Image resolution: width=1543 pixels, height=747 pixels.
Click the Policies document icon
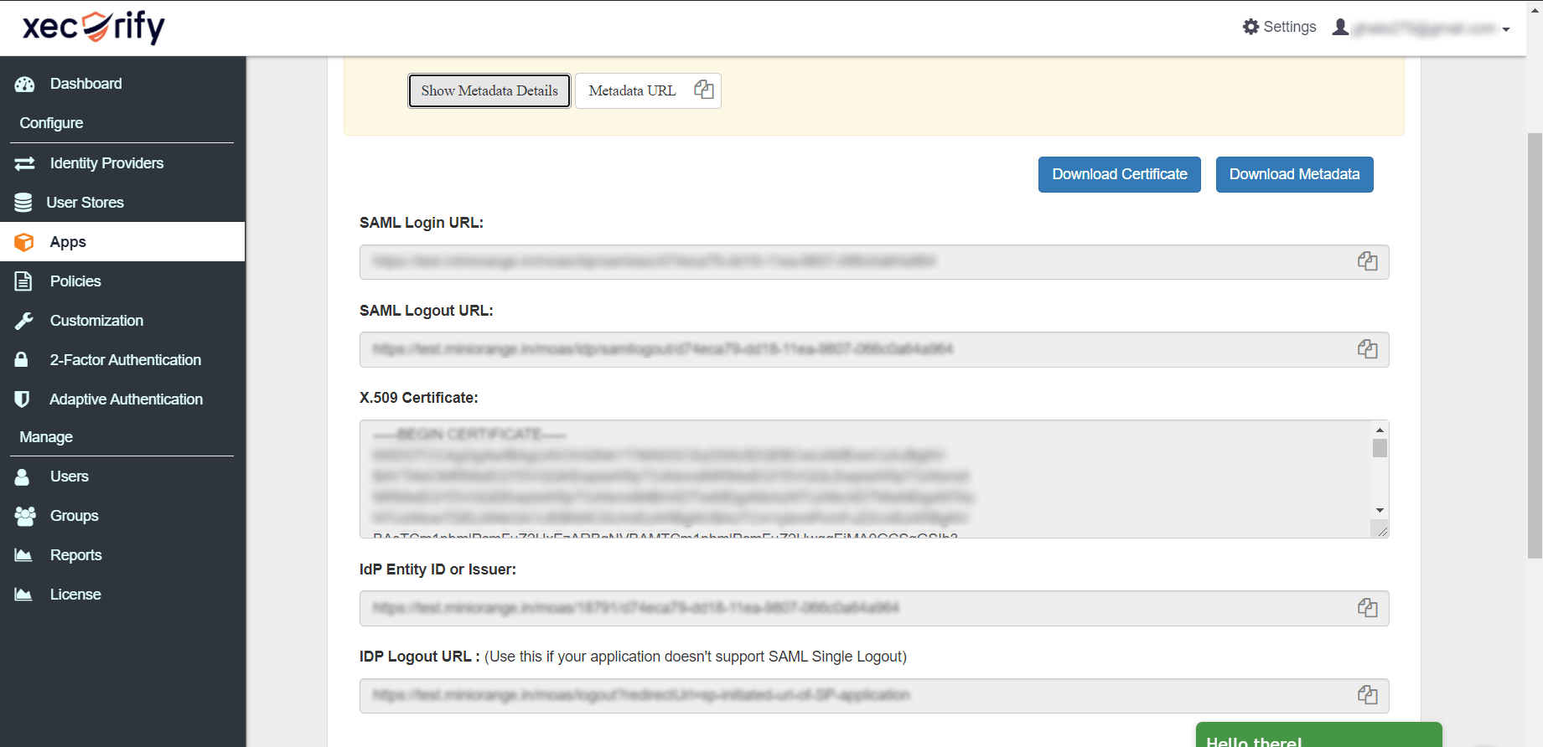(x=23, y=281)
